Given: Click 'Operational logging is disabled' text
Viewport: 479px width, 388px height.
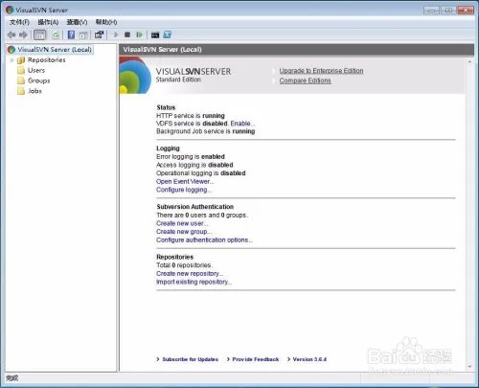Looking at the screenshot, I should [201, 173].
